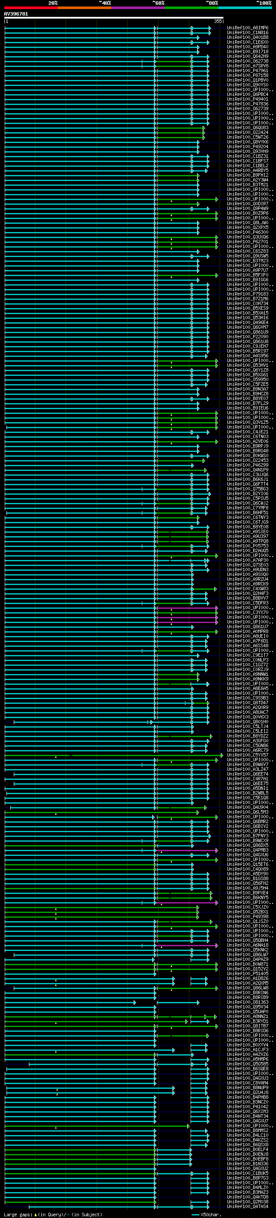Select the UniRef100_Q0DIR7 label
The width and height of the screenshot is (276, 1218).
248,204
